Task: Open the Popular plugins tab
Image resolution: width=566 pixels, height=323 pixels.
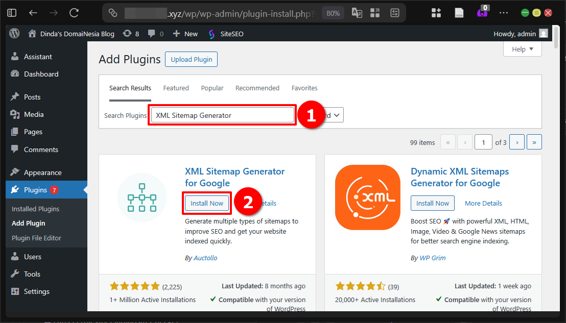Action: tap(212, 88)
